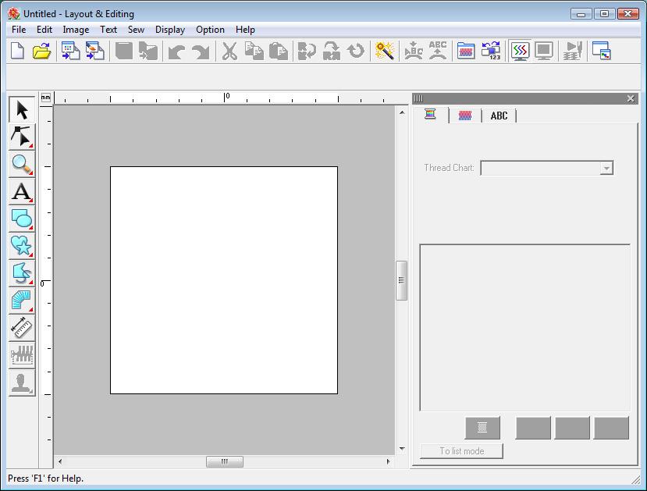
Task: Select the heart and star Shapes tool
Action: (22, 246)
